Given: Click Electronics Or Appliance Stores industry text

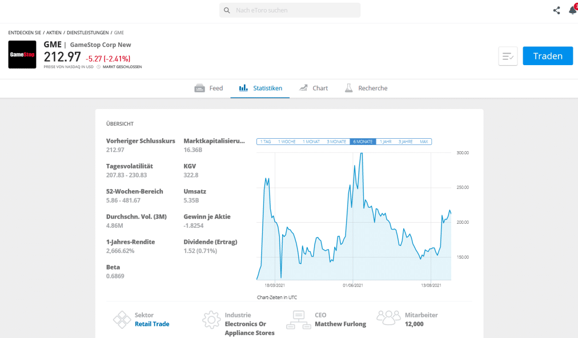Looking at the screenshot, I should tap(250, 328).
